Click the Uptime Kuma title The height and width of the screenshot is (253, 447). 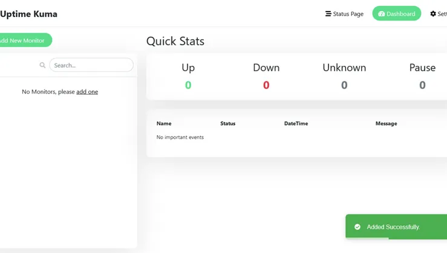click(28, 14)
